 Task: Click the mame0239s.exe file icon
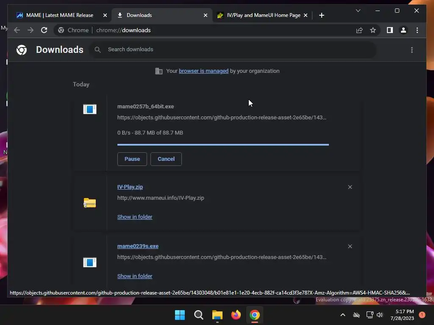pyautogui.click(x=90, y=262)
